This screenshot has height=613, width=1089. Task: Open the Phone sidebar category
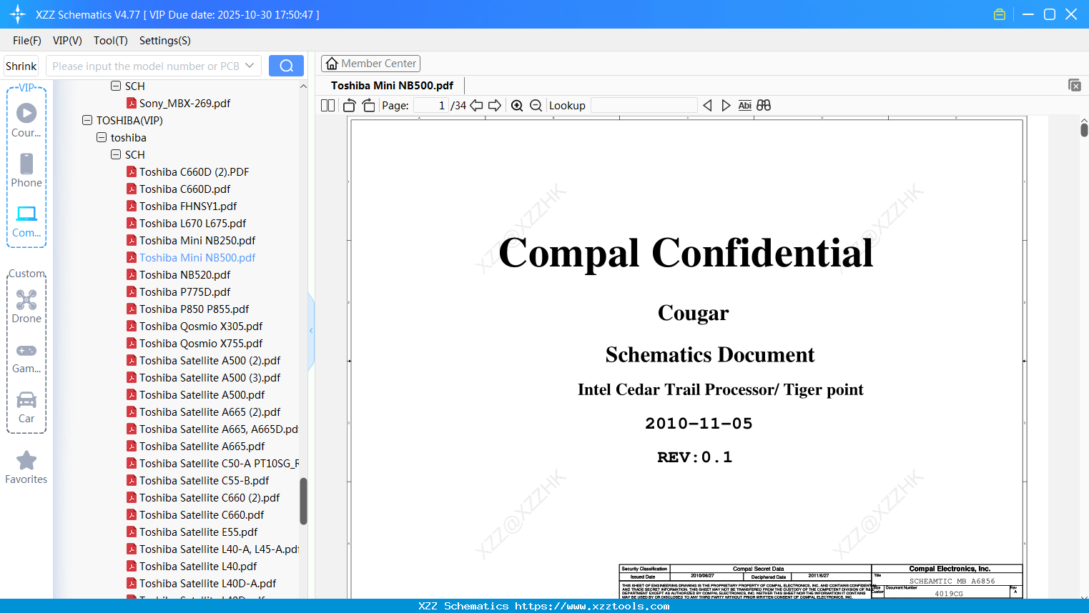pos(26,170)
